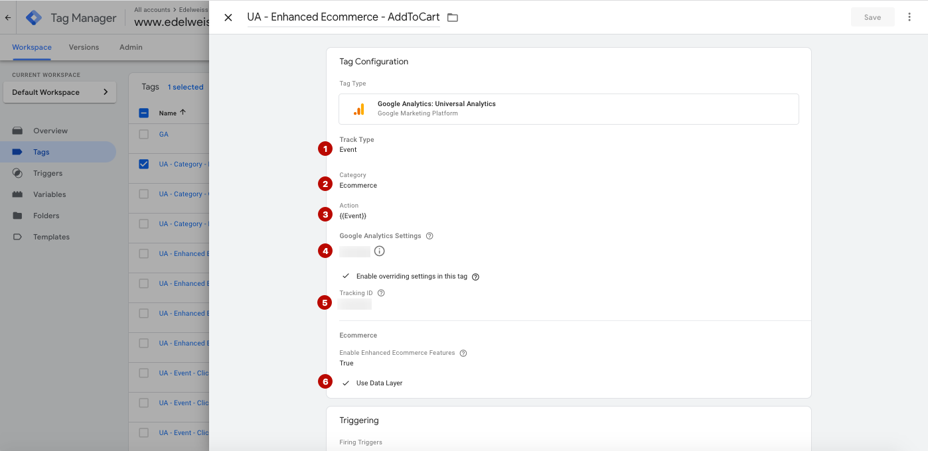Expand the Default Workspace selector
The image size is (928, 451).
(x=60, y=92)
